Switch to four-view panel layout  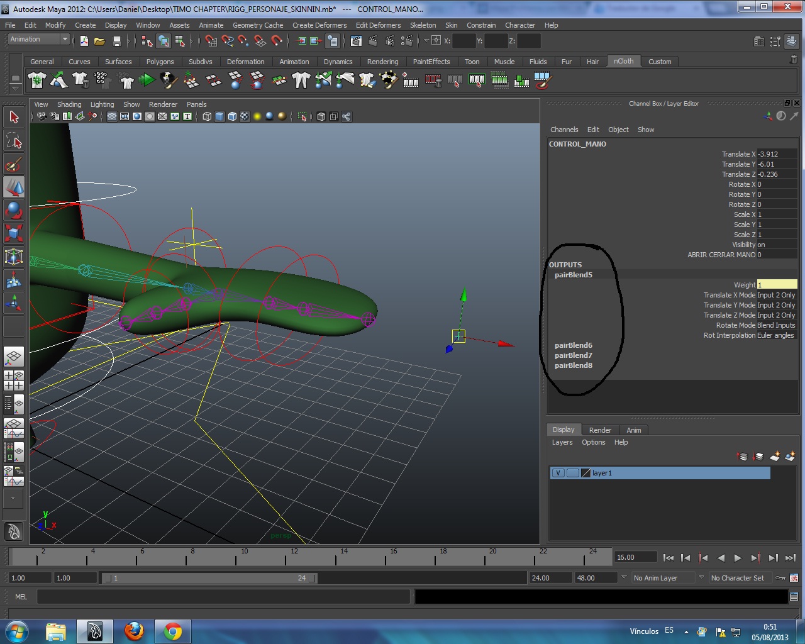(14, 380)
